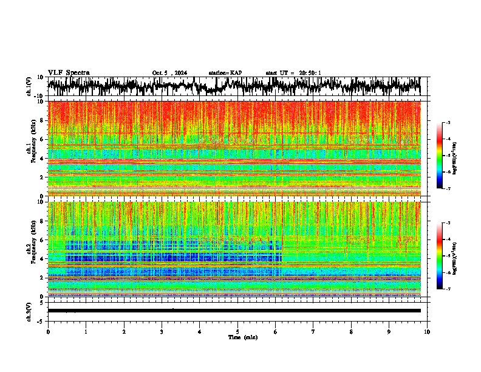Select the date text "Oct. 5 , 2024"
481x372 pixels.
(x=169, y=73)
